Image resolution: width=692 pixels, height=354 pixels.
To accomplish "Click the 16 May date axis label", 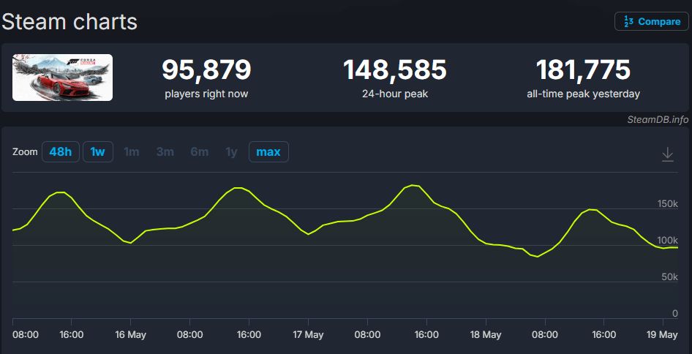I will tap(130, 334).
